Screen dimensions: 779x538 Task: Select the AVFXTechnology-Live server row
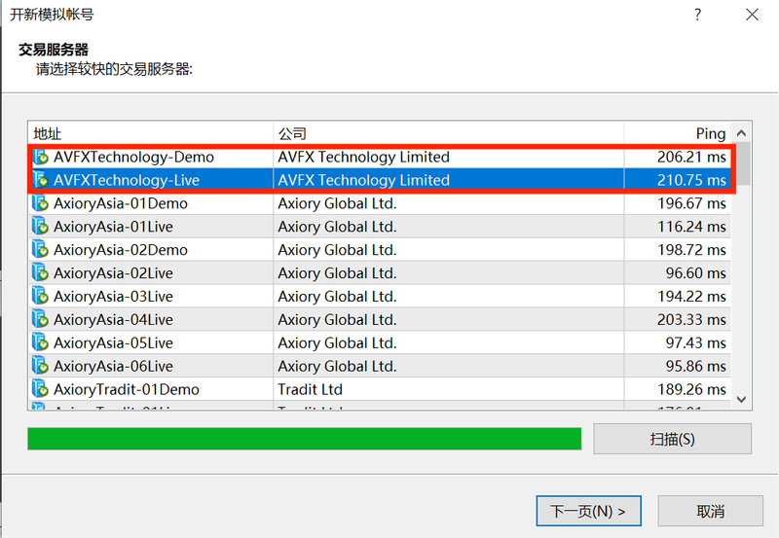380,180
